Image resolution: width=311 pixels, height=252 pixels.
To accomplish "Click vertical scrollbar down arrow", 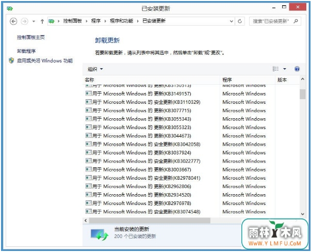I will pyautogui.click(x=302, y=214).
